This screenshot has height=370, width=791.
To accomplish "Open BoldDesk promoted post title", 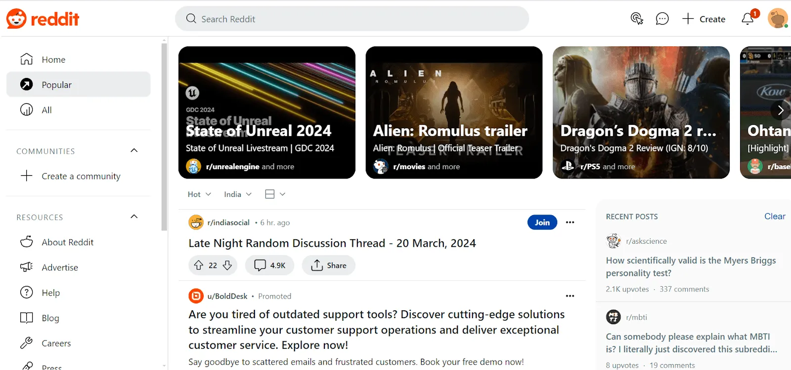I will pos(377,330).
